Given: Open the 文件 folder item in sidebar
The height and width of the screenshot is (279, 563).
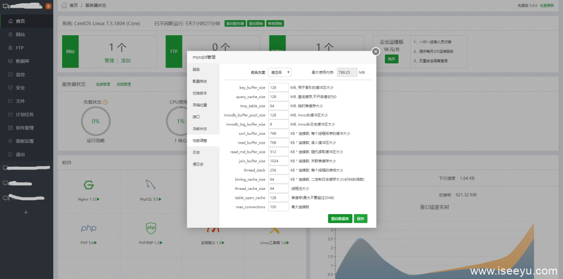Looking at the screenshot, I should pyautogui.click(x=26, y=101).
